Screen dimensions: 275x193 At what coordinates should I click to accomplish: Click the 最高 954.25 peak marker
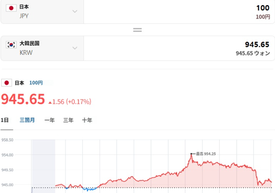(191, 154)
